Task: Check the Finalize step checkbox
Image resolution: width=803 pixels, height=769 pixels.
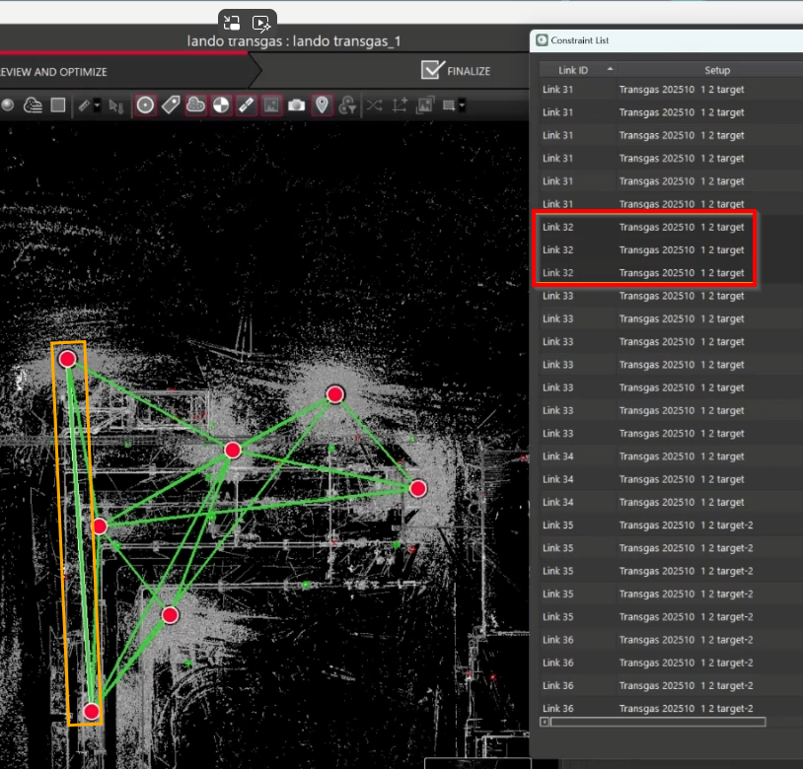Action: coord(432,70)
